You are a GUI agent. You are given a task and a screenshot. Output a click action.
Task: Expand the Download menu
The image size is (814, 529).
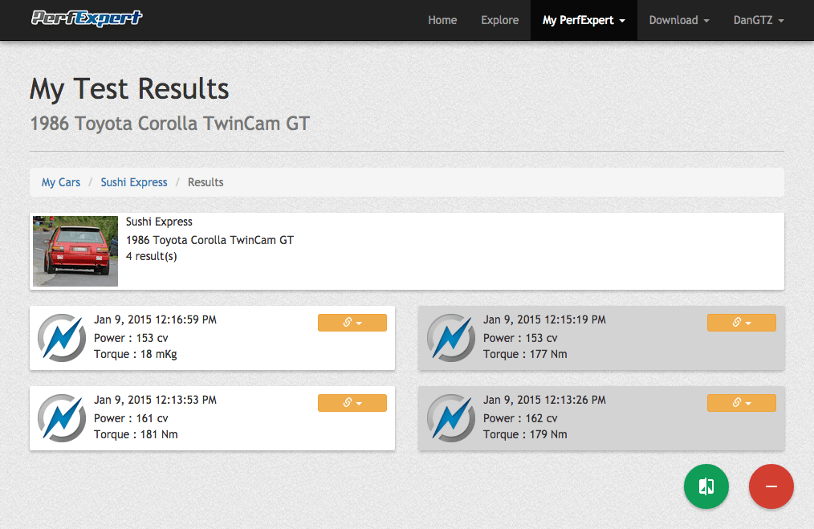point(679,20)
